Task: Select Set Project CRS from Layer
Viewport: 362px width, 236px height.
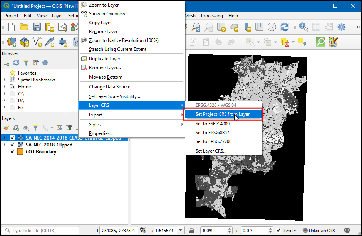Action: [223, 114]
